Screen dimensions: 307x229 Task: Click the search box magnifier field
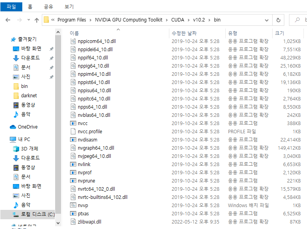[x=298, y=20]
